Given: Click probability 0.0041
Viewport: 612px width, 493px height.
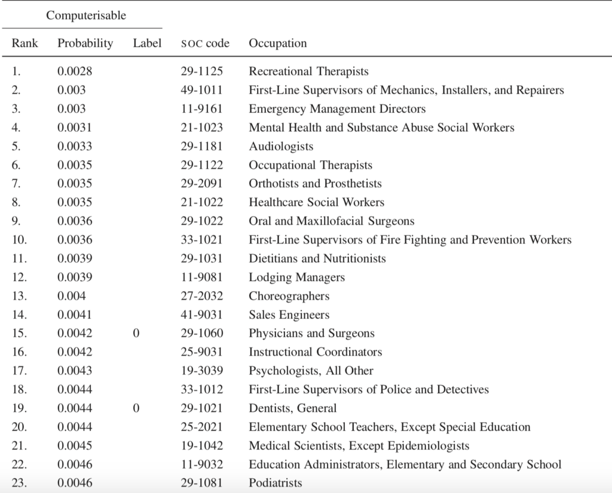Looking at the screenshot, I should coord(75,315).
